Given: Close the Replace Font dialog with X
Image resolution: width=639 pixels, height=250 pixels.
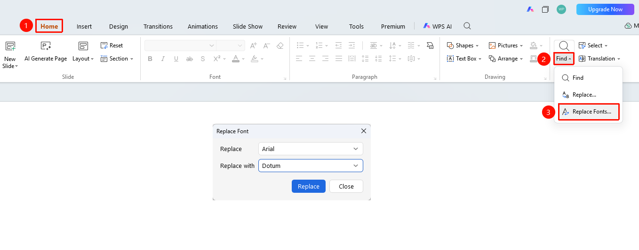Looking at the screenshot, I should tap(364, 131).
